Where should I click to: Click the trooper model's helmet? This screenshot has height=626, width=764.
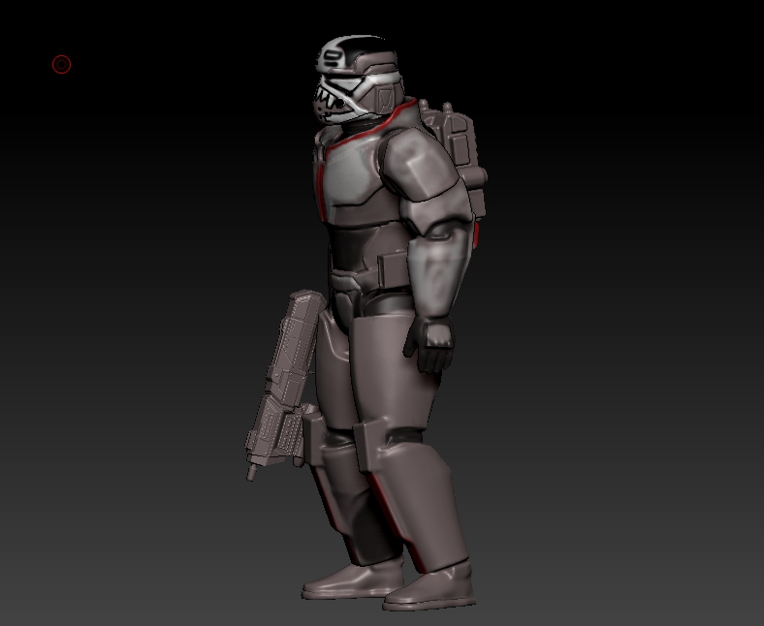click(x=359, y=79)
